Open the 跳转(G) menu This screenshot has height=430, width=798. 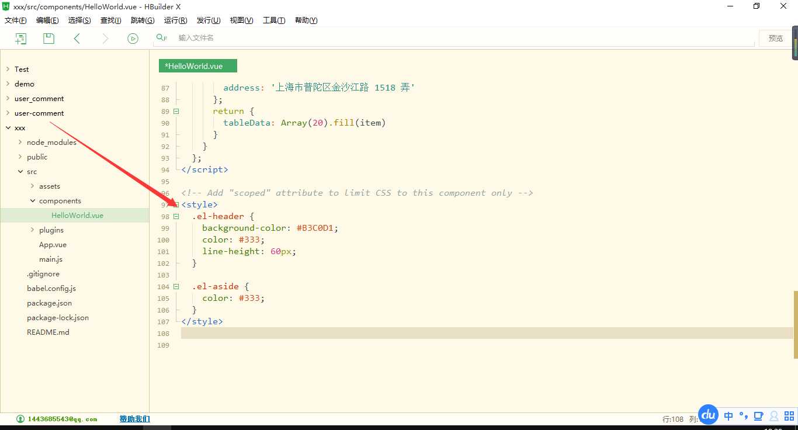tap(143, 20)
